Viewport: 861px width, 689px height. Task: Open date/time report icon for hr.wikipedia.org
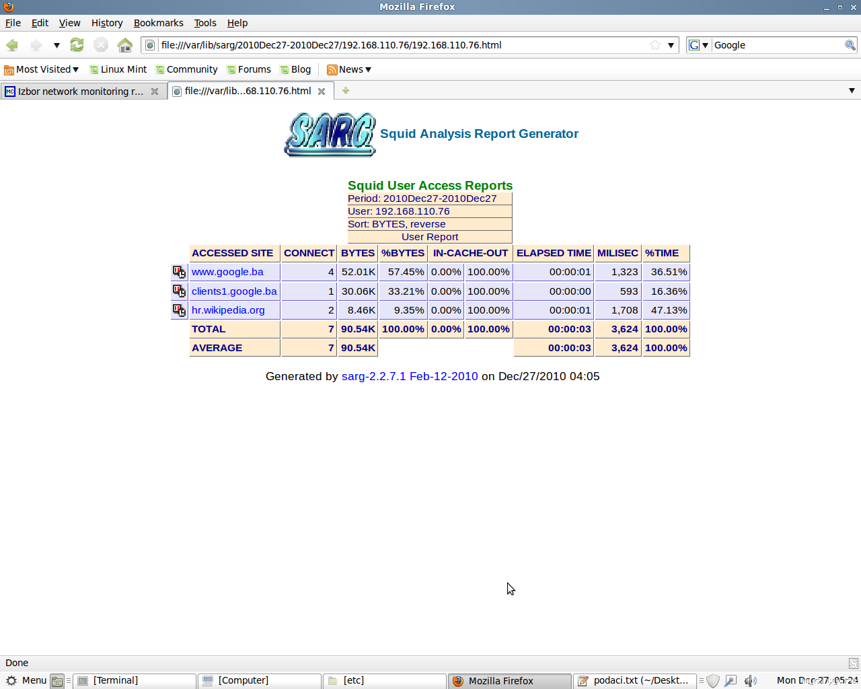pyautogui.click(x=179, y=310)
